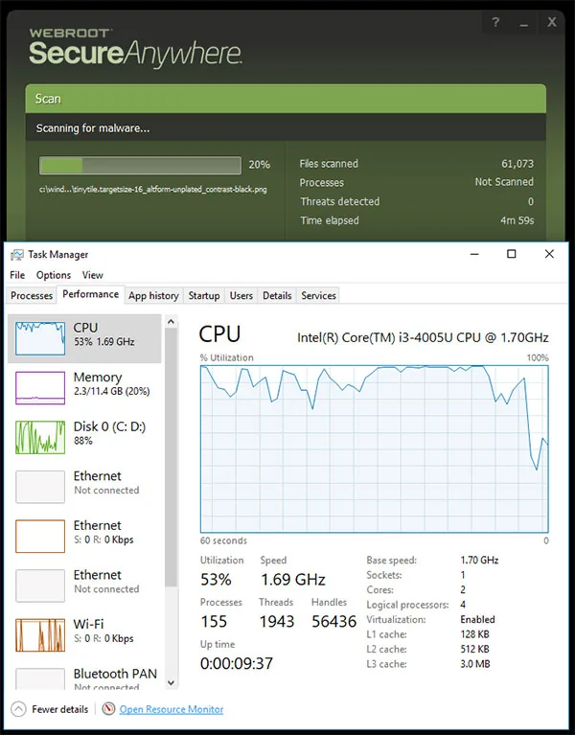This screenshot has width=575, height=735.
Task: Click the L3 cache 3.0 MB value
Action: click(x=475, y=664)
